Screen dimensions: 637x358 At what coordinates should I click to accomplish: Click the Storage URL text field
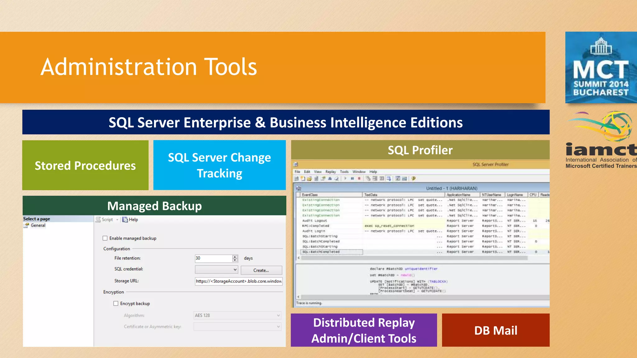coord(239,281)
